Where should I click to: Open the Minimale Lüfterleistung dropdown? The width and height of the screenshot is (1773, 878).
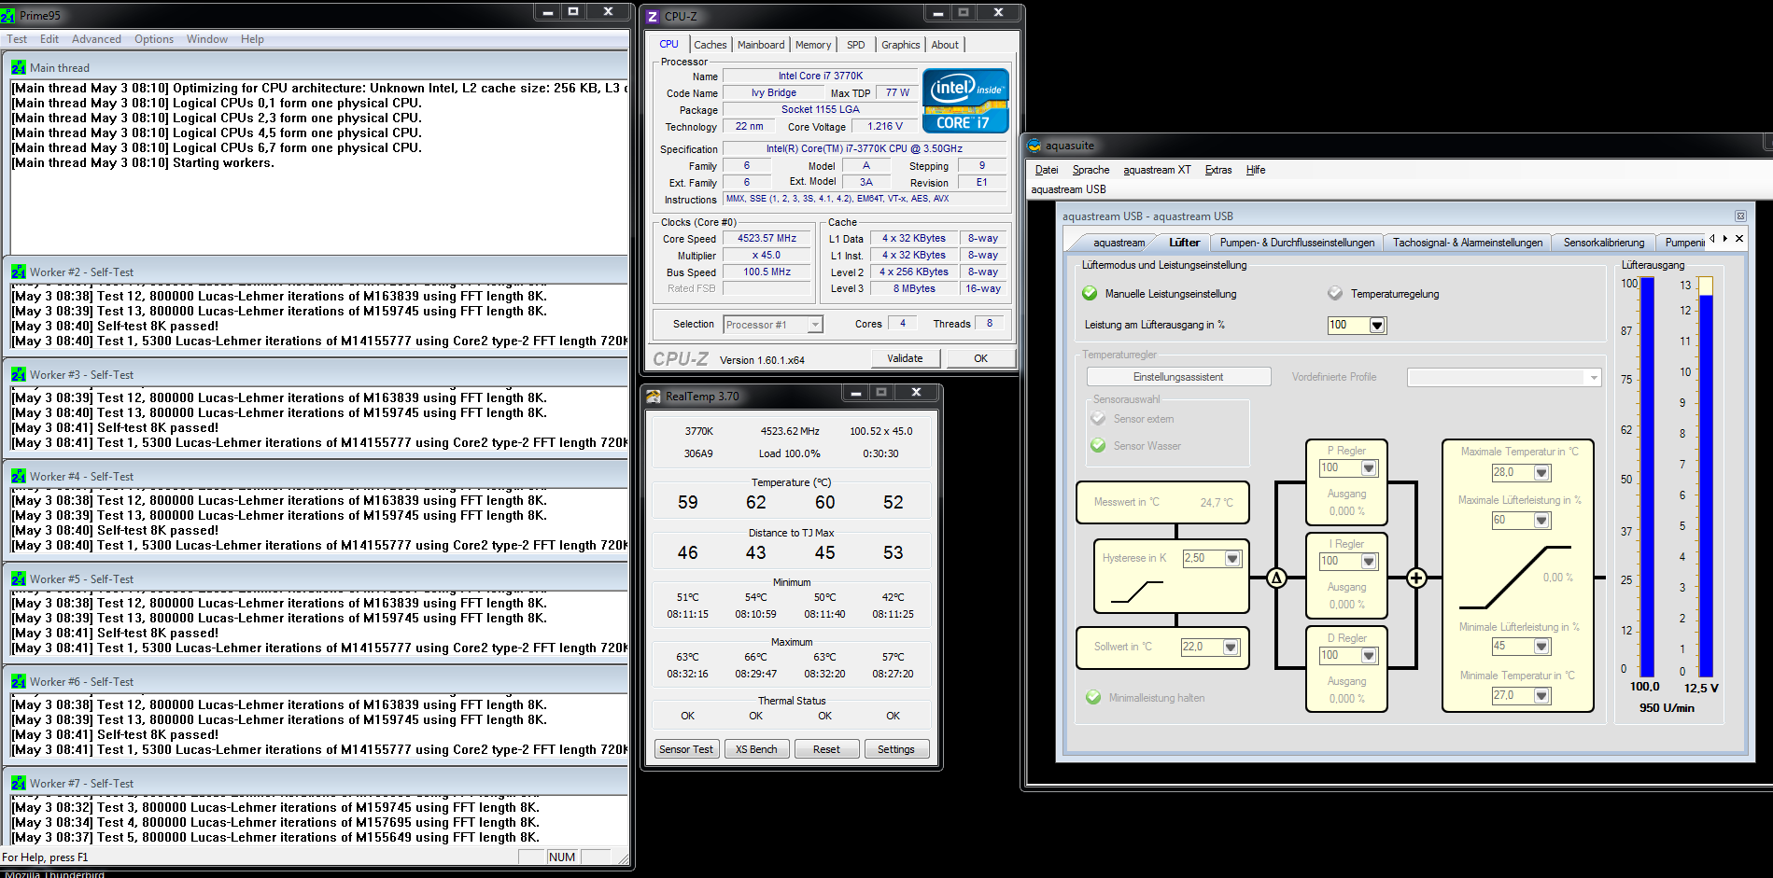coord(1541,647)
